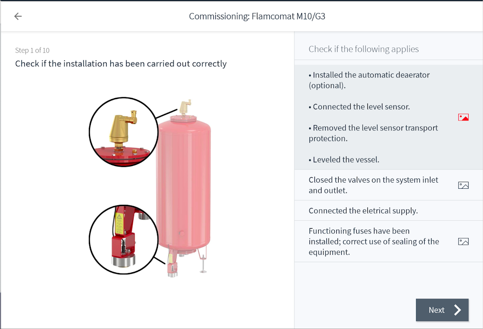Click the level sensor foot under the vessel
Image resolution: width=483 pixels, height=329 pixels.
point(172,266)
